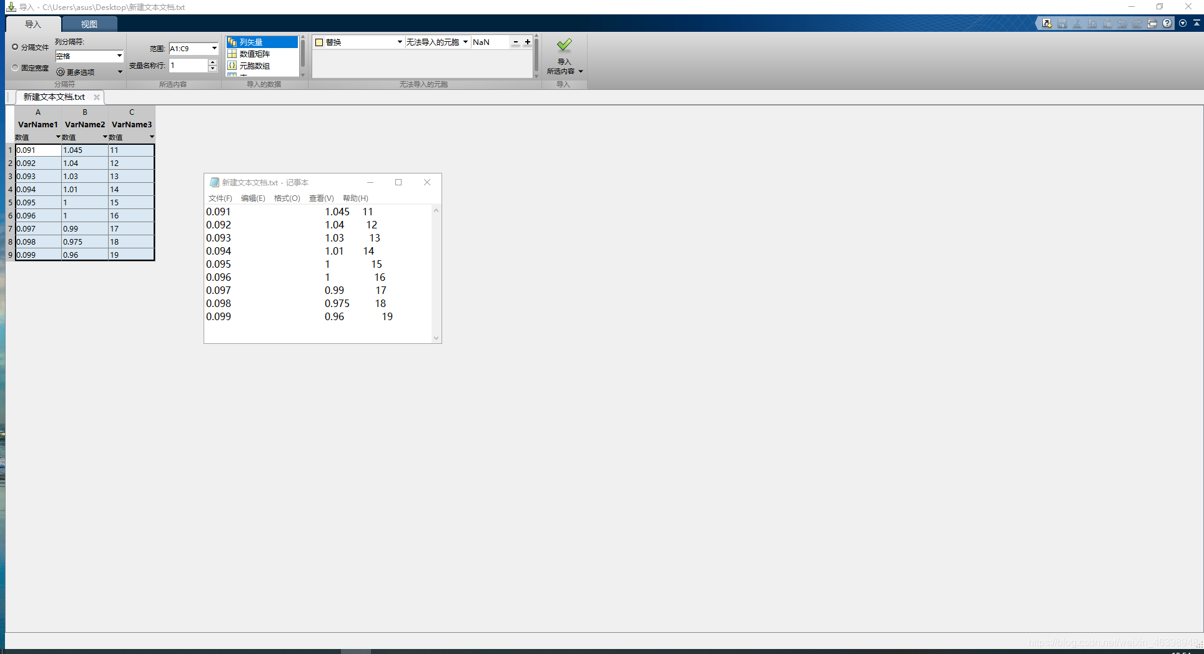Select the 元胞数组 cell array output type
Image resolution: width=1204 pixels, height=654 pixels.
[x=262, y=66]
